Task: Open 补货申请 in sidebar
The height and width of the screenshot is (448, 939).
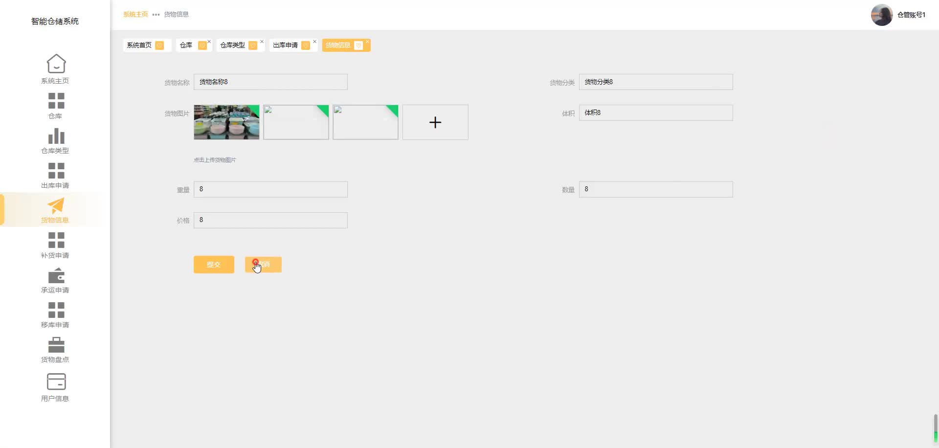Action: point(55,245)
